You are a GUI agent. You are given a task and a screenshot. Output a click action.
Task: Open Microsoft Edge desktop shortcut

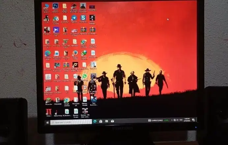48,55
